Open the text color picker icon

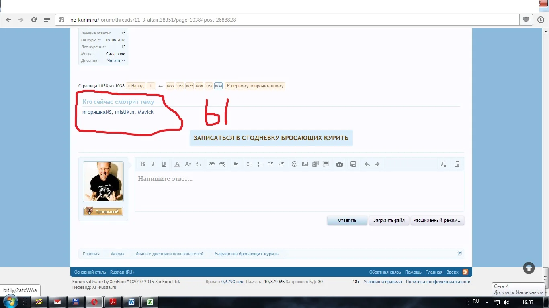(177, 164)
